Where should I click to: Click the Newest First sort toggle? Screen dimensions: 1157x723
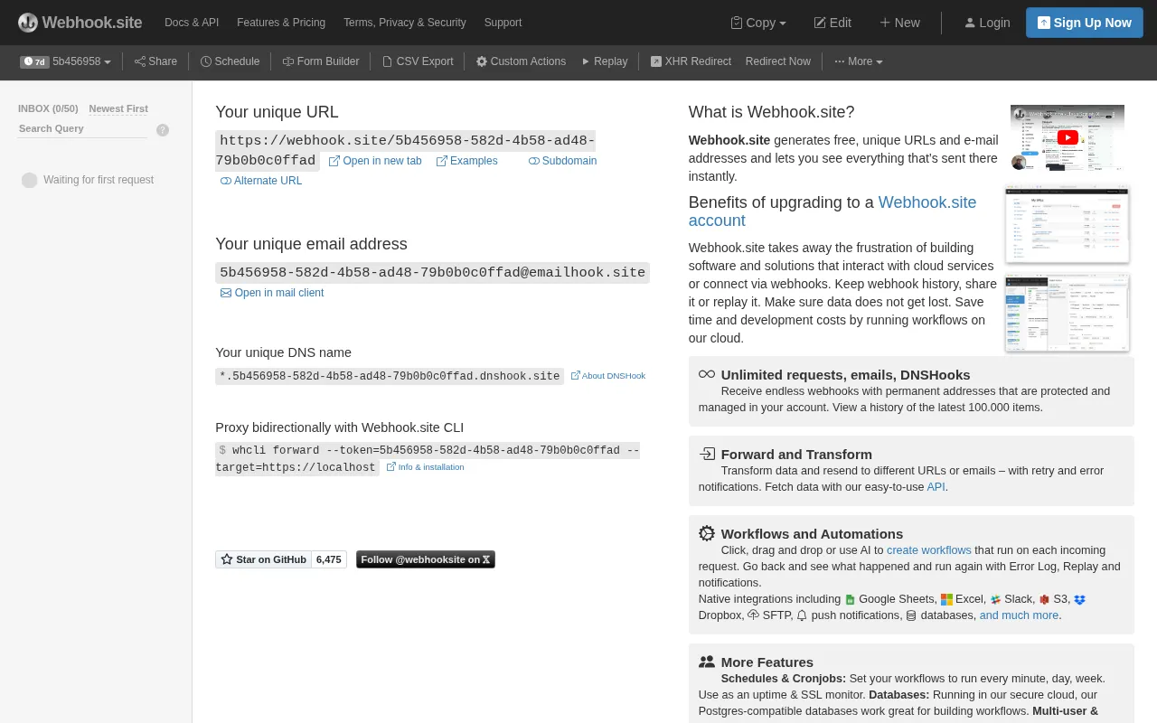(x=118, y=108)
